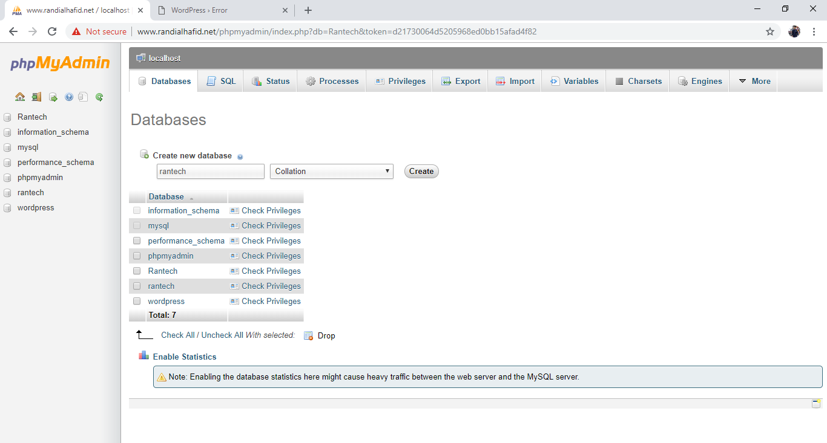827x443 pixels.
Task: Click the Create database button
Action: tap(421, 171)
